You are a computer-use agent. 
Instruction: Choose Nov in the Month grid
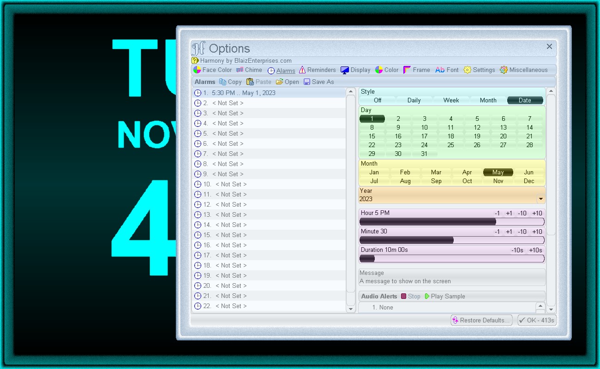point(498,181)
